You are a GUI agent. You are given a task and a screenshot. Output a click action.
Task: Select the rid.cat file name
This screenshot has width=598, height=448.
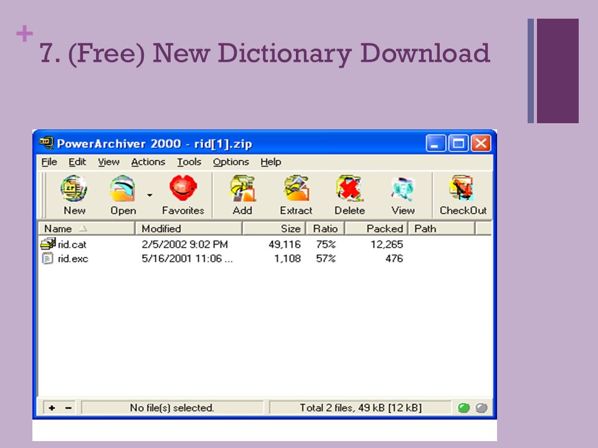tap(72, 244)
